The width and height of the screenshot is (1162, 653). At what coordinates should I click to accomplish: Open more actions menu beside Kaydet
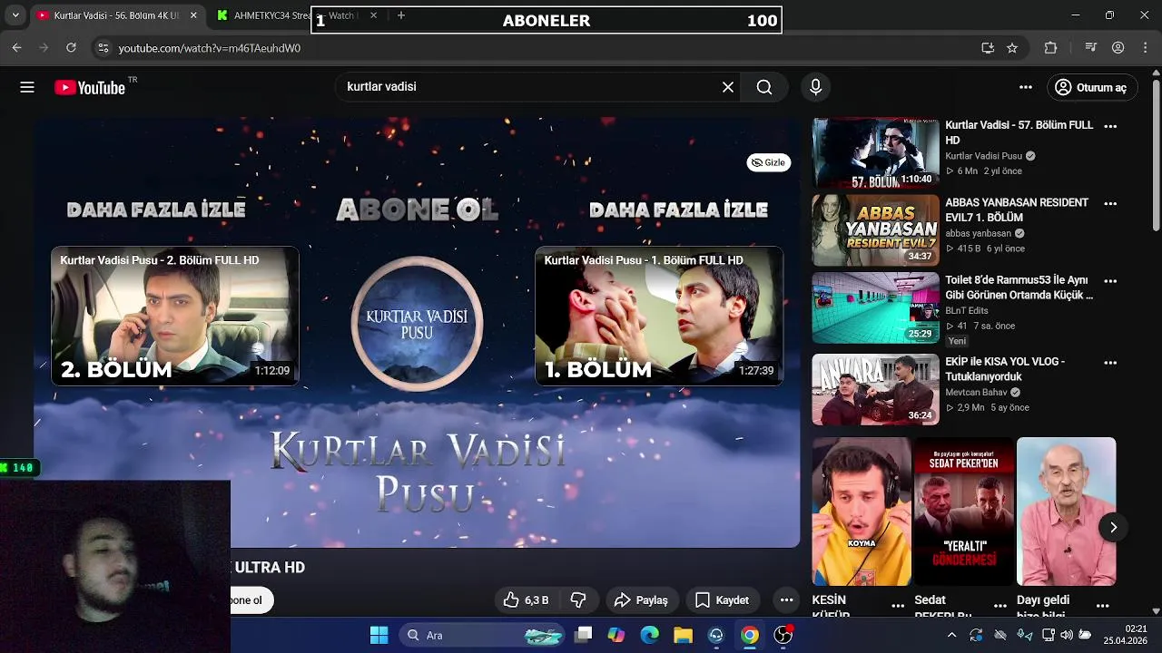(x=787, y=600)
